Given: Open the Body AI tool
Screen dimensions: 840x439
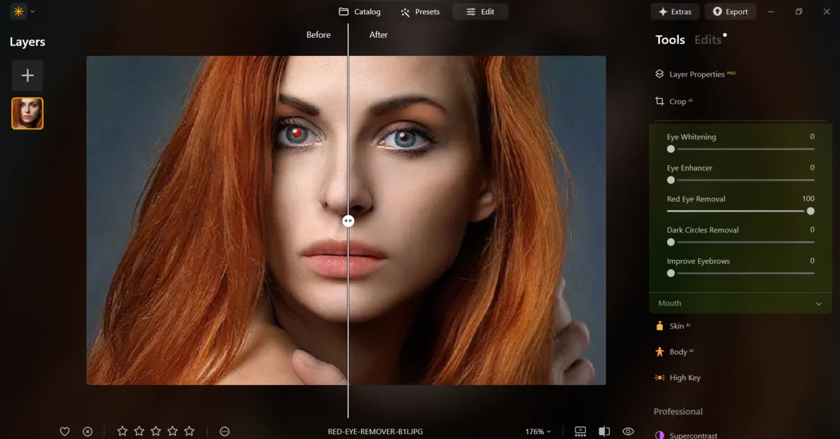Looking at the screenshot, I should 678,351.
